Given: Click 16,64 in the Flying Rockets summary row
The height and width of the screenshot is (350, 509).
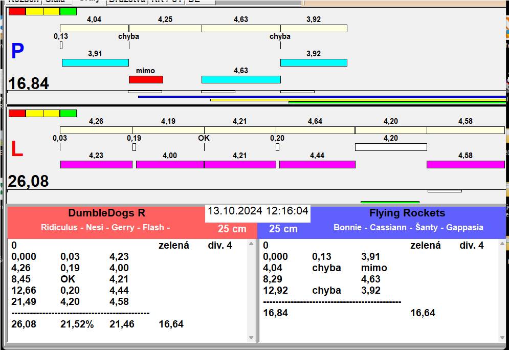Looking at the screenshot, I should point(423,313).
